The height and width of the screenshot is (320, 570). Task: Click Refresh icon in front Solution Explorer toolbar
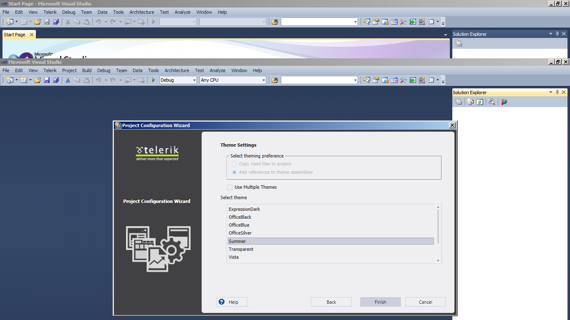click(480, 102)
